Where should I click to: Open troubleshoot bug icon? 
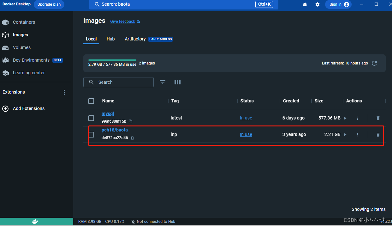[305, 4]
